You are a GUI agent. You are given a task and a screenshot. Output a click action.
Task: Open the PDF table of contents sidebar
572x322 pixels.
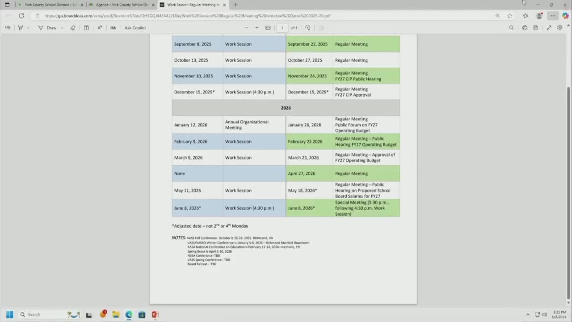[8, 28]
